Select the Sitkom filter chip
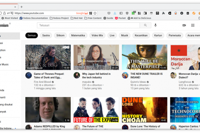This screenshot has height=133, width=200. pos(60,35)
